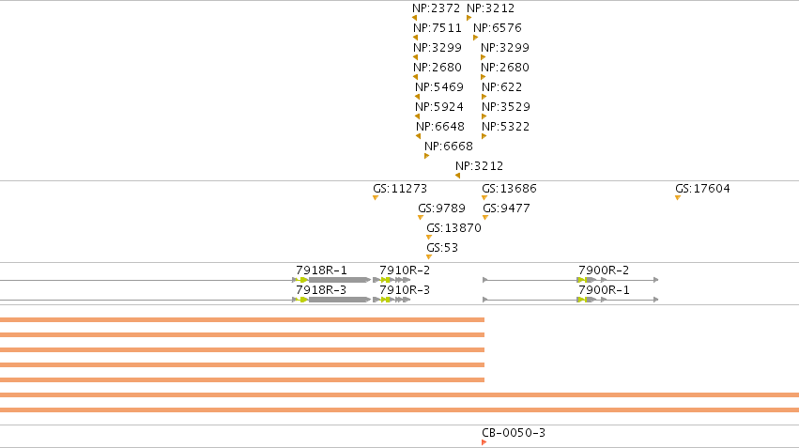Select the NP:6648 insertion marker
Screen dimensions: 799x448
[419, 136]
